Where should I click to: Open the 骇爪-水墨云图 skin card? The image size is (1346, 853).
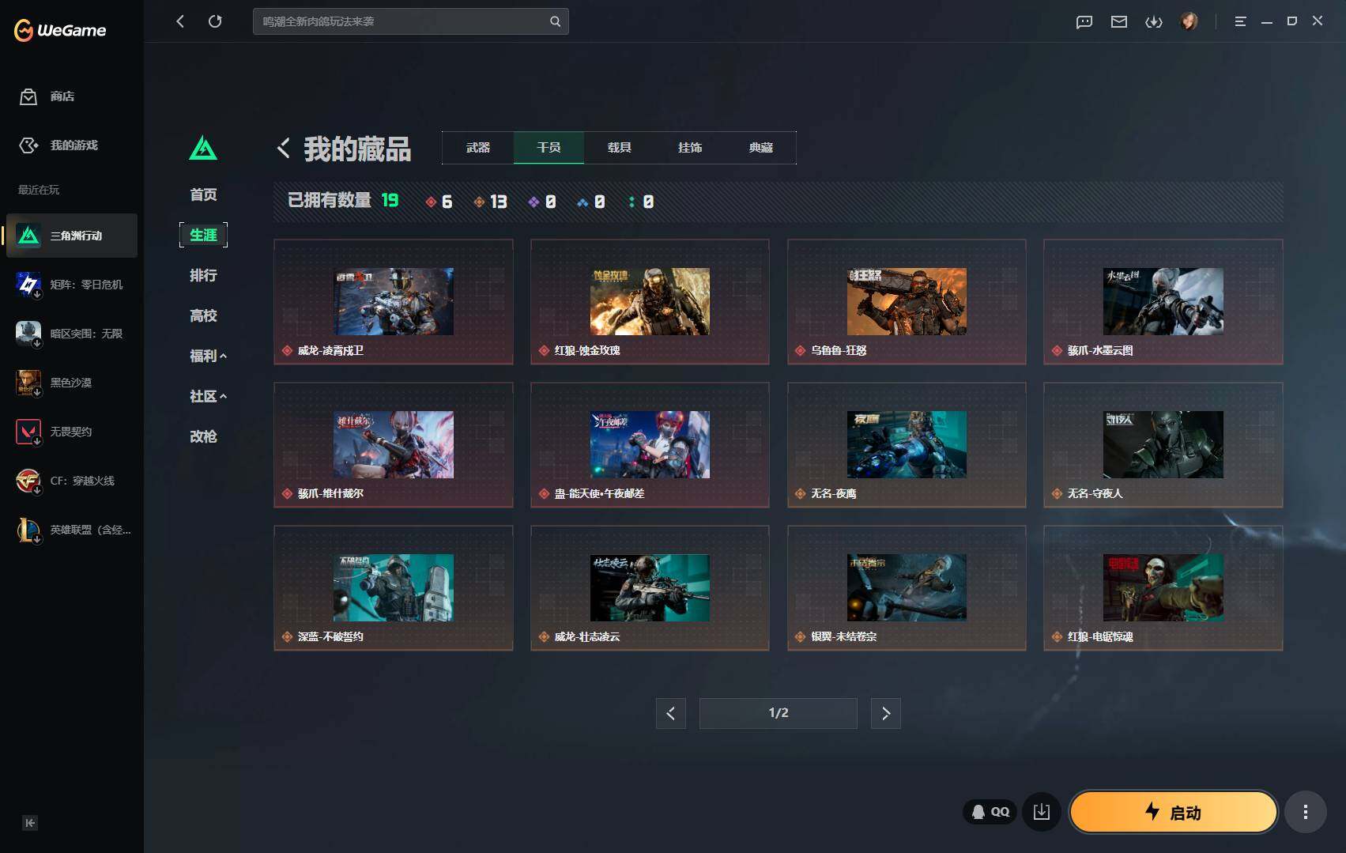point(1163,302)
